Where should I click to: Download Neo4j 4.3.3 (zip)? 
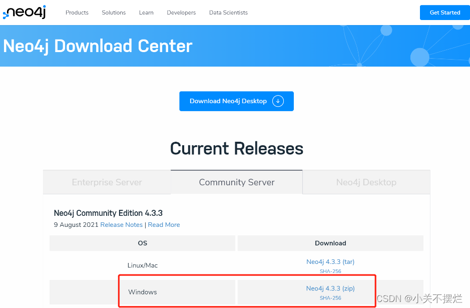click(330, 288)
